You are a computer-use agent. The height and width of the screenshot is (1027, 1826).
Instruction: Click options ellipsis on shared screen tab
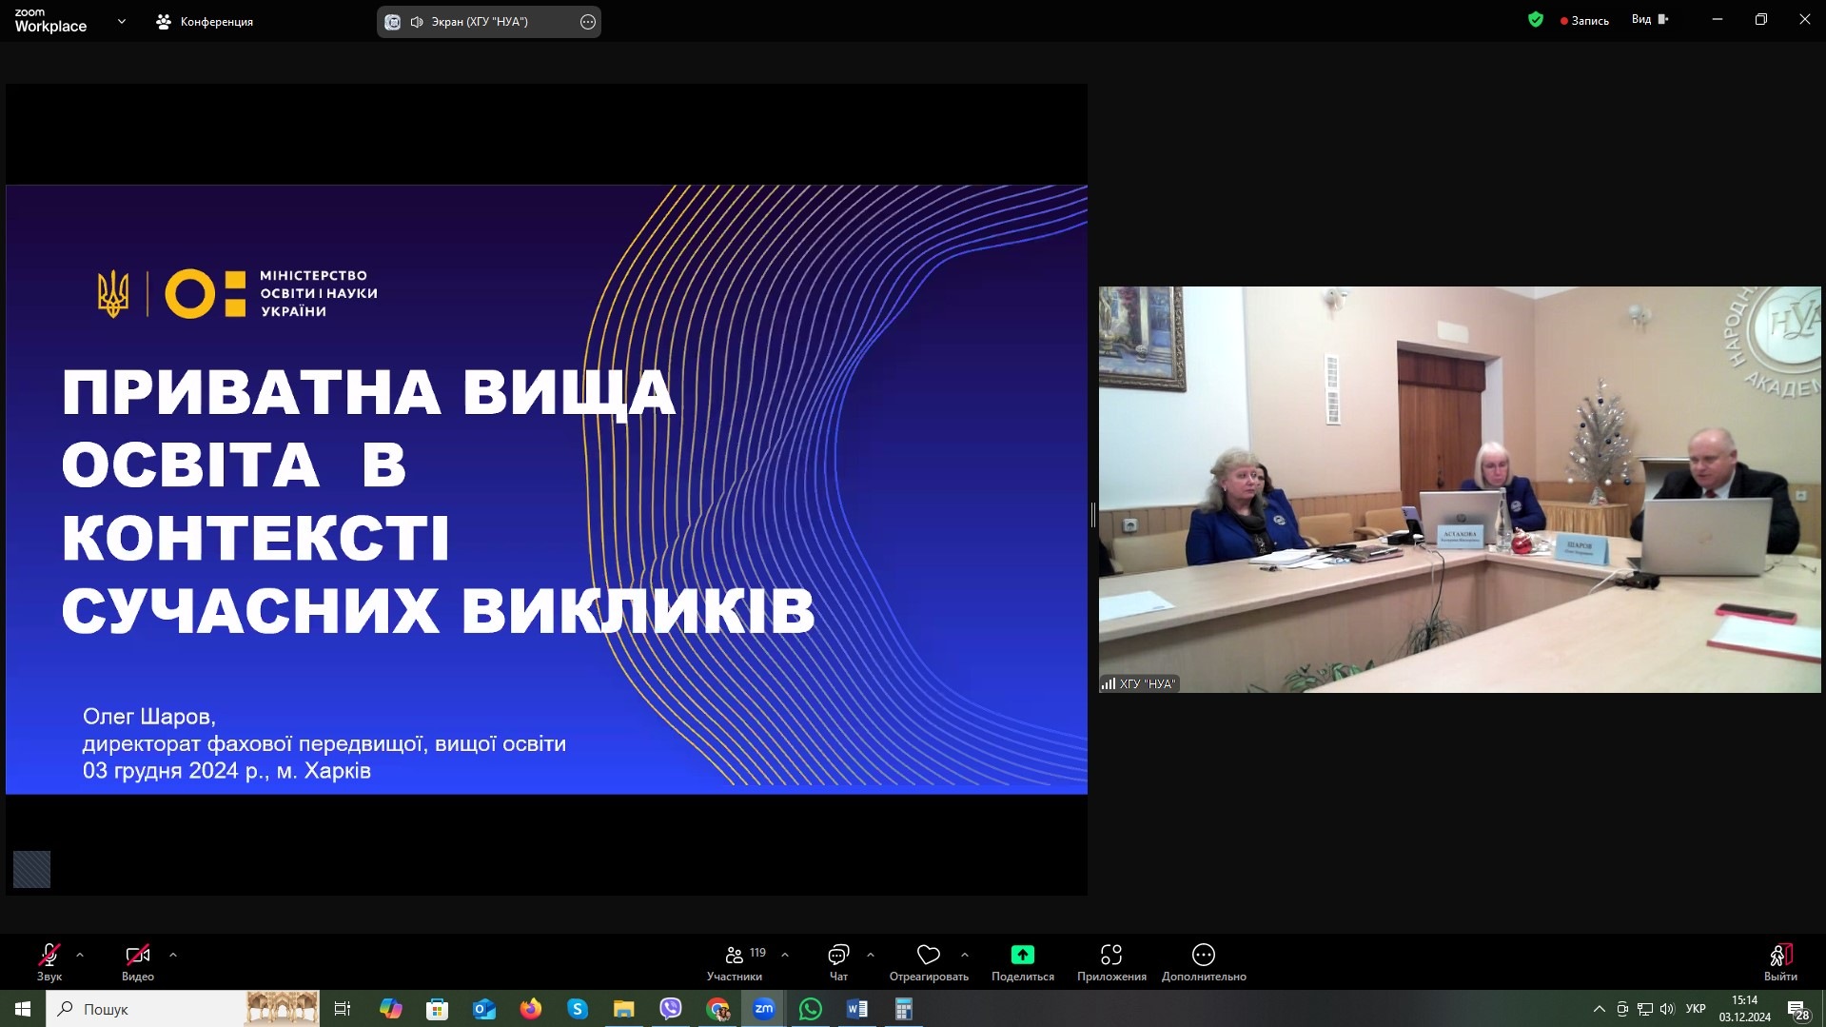click(588, 22)
